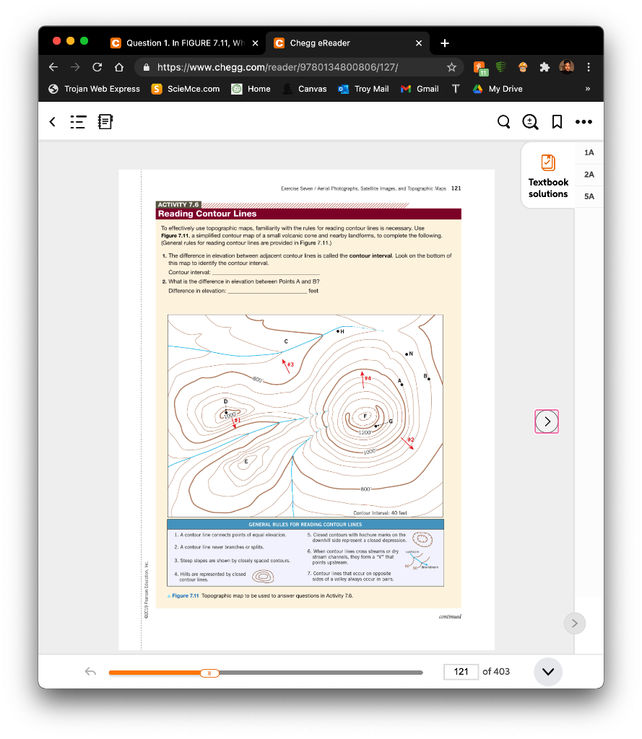The width and height of the screenshot is (642, 739).
Task: Click the browser extensions puzzle icon
Action: 545,66
